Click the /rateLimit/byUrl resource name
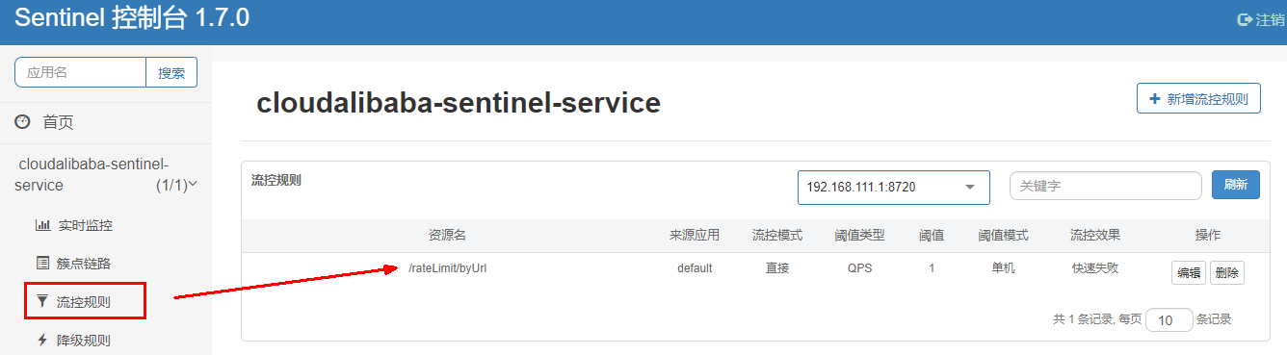This screenshot has height=355, width=1287. point(448,268)
